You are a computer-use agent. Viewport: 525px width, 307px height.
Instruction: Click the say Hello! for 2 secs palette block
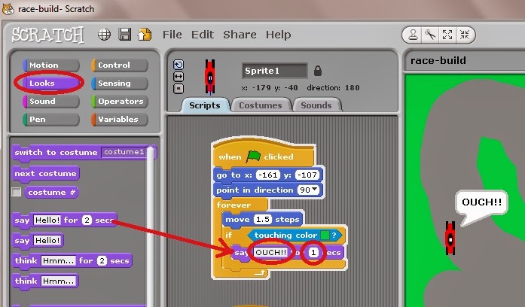(64, 220)
